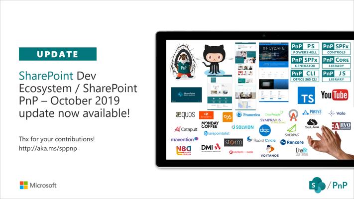The width and height of the screenshot is (354, 199).
Task: Click the Microsoft logo
Action: [x=38, y=185]
